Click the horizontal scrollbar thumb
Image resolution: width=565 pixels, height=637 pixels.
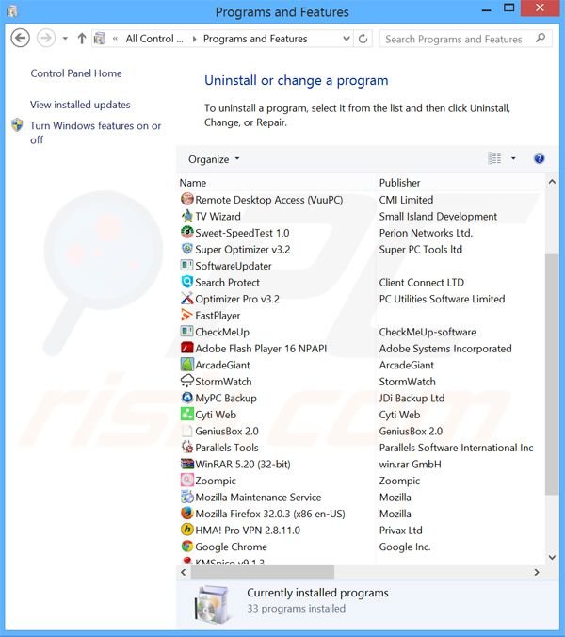263,572
